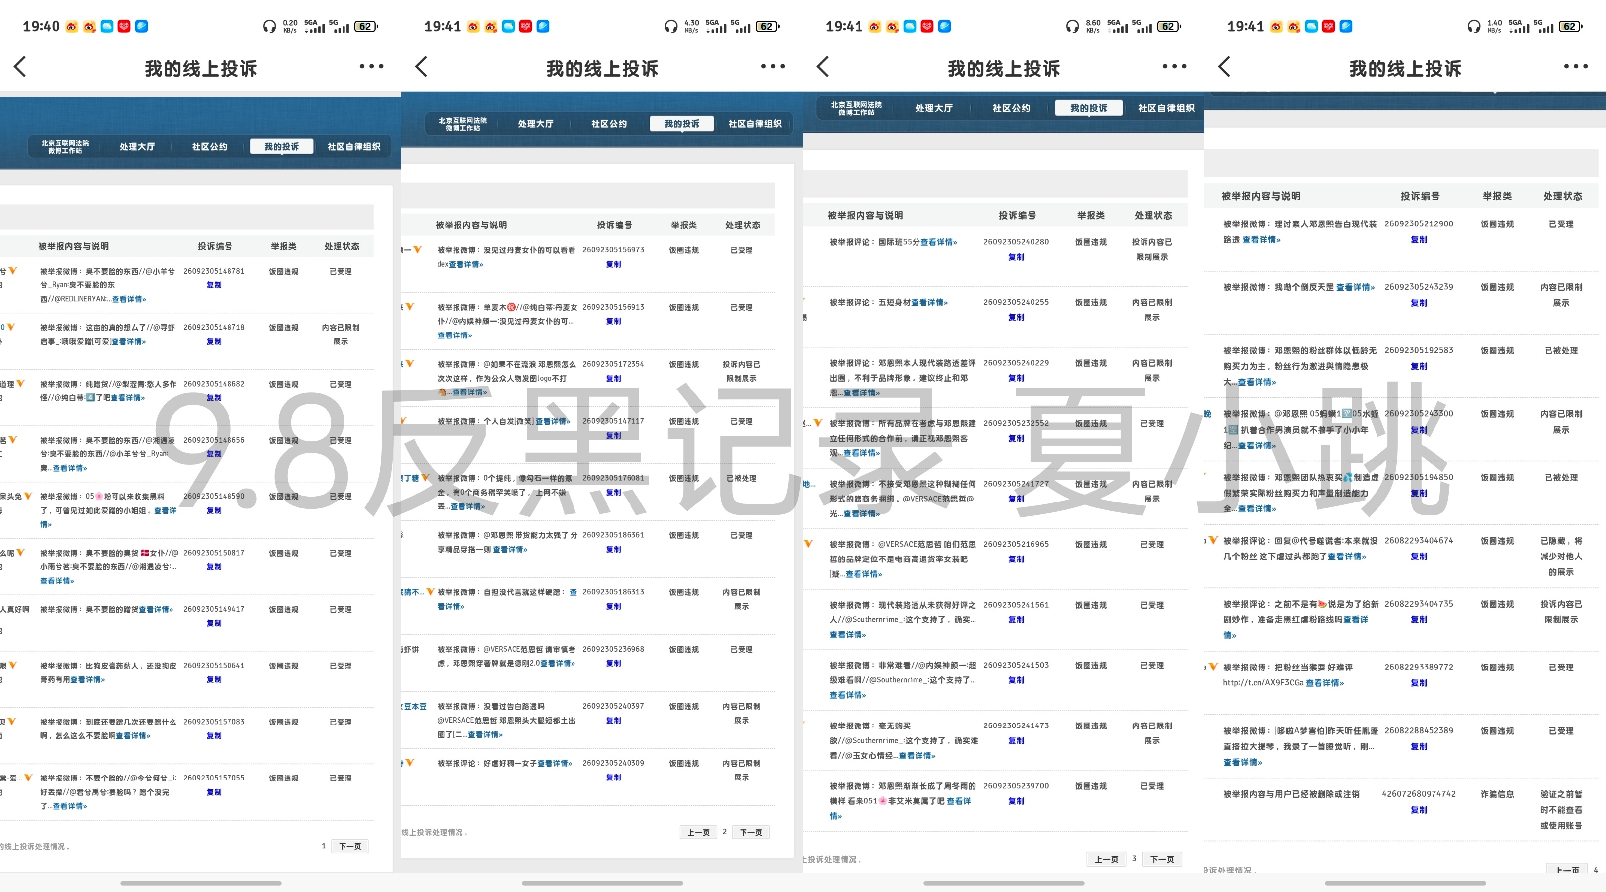Tap battery 62 indicator in the 19:40 screenshot
1606x892 pixels.
point(367,26)
